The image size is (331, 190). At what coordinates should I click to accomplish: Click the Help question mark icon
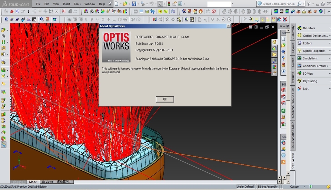pos(309,4)
